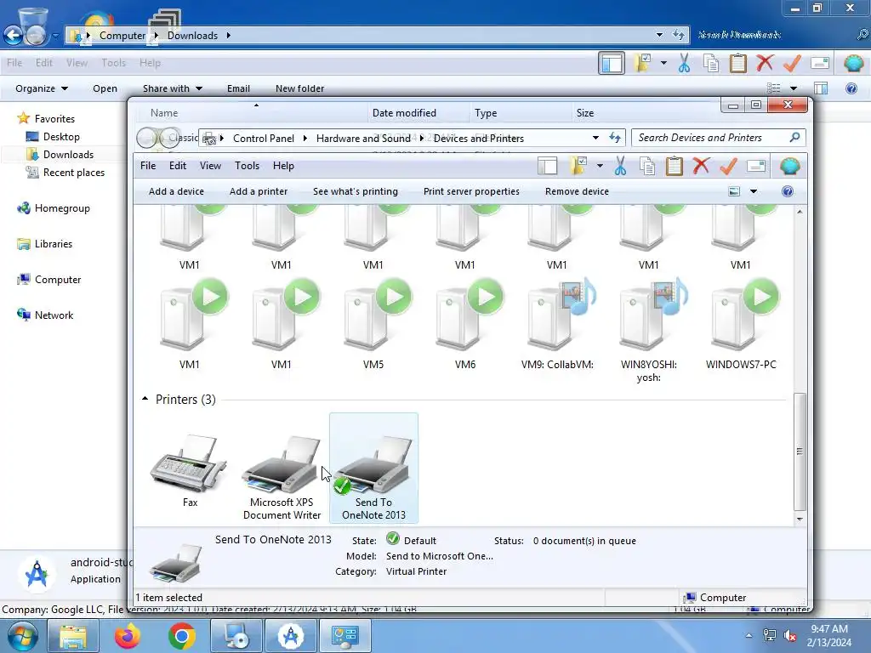Click the shell globe icon in Devices and Printers toolbar
The image size is (871, 653).
click(789, 166)
